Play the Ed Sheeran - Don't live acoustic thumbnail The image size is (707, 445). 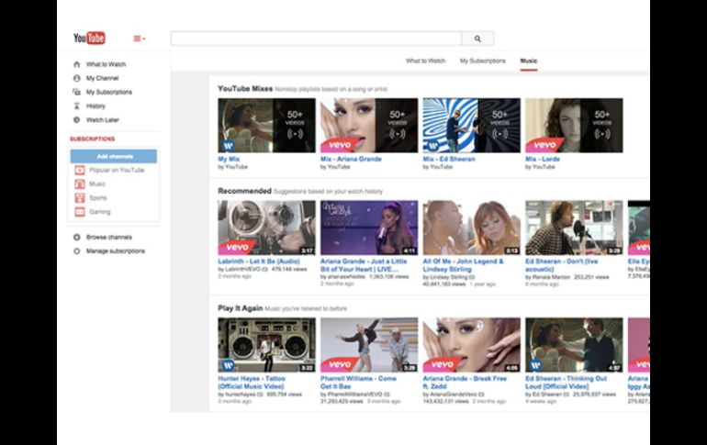(x=574, y=228)
